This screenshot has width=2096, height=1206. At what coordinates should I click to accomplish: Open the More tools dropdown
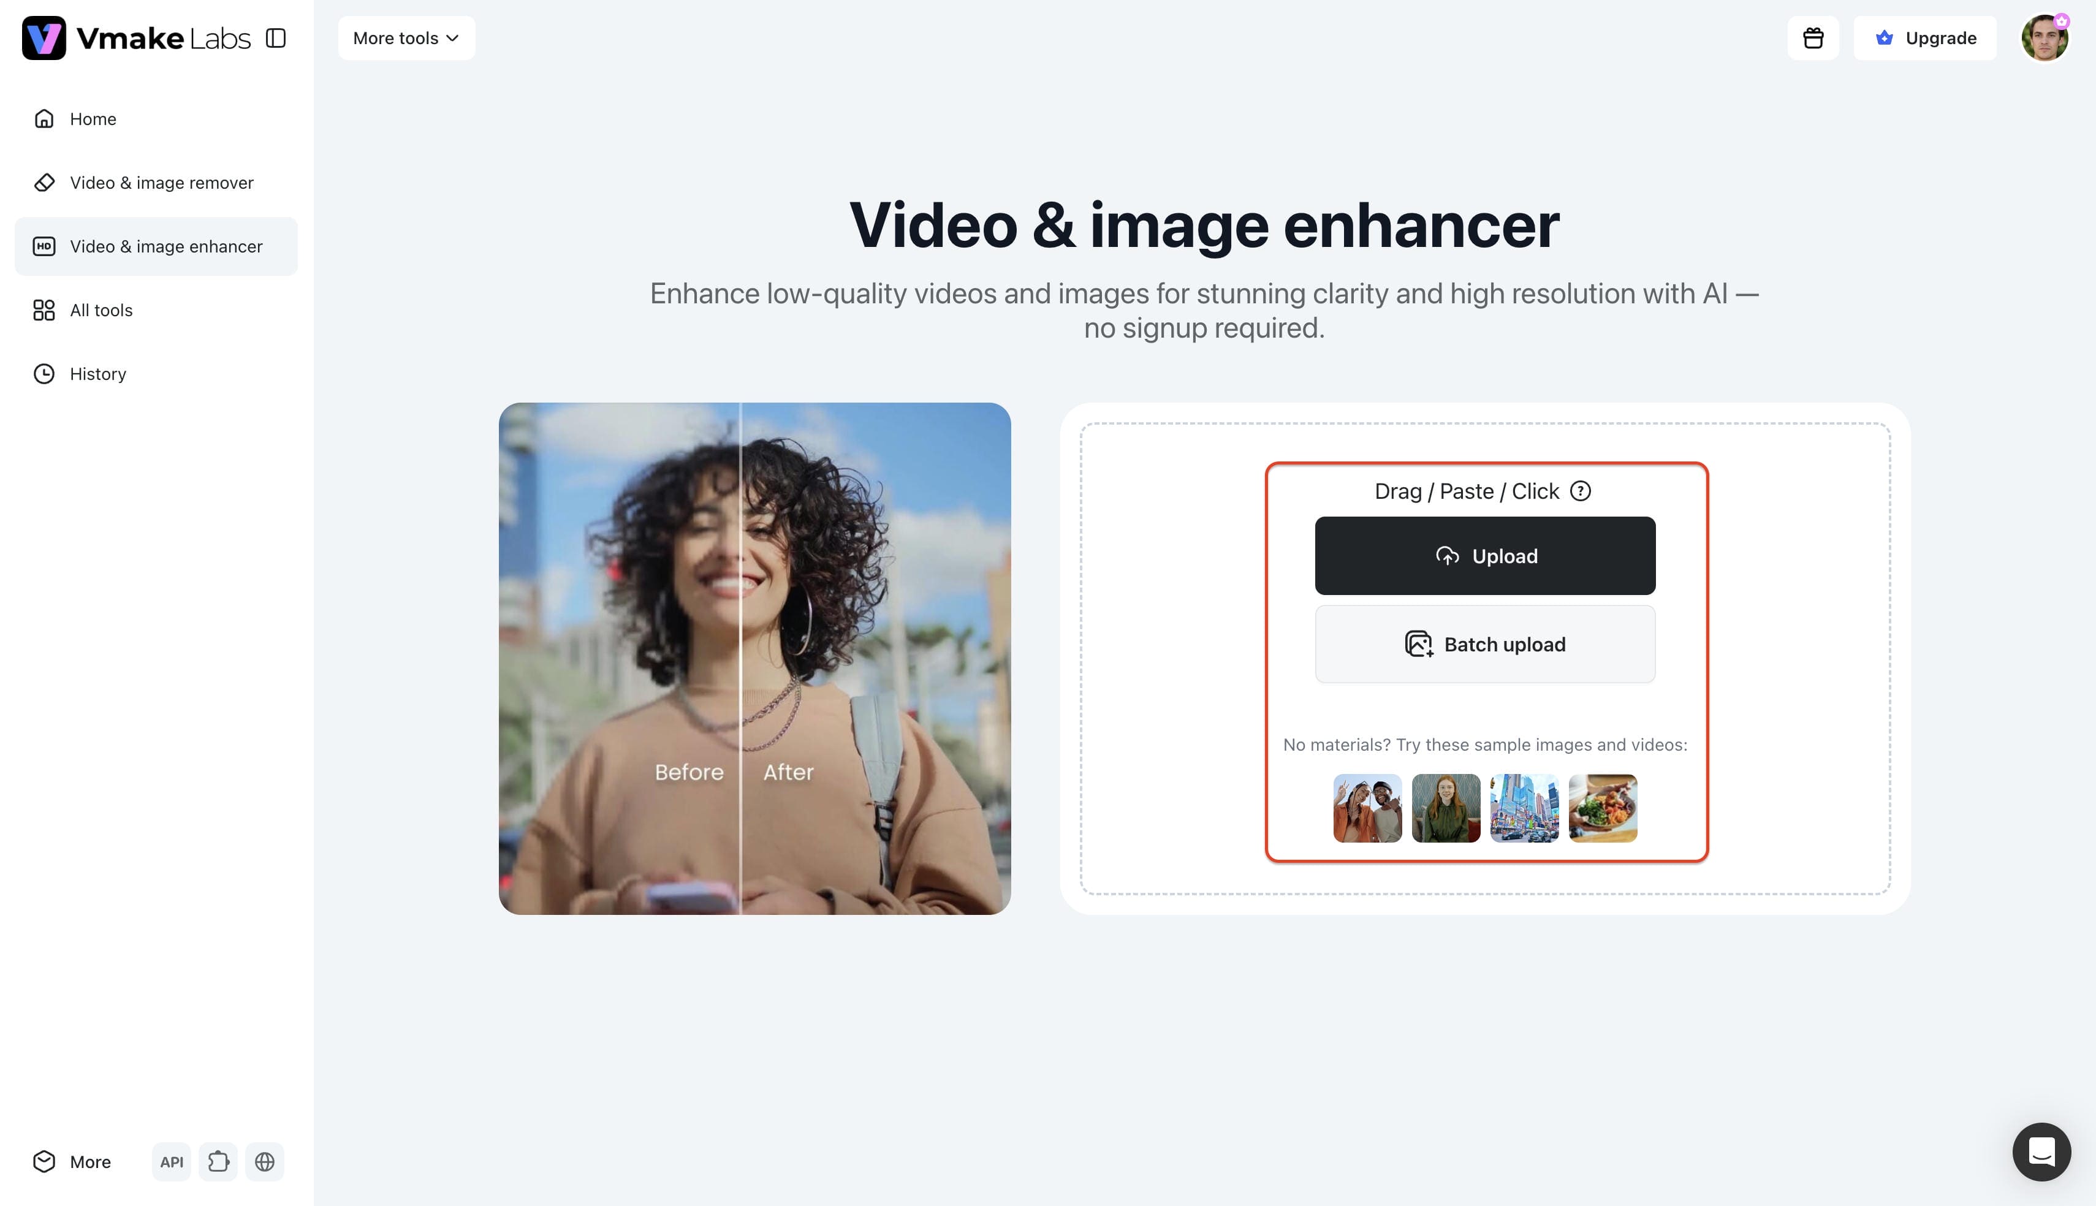point(406,38)
